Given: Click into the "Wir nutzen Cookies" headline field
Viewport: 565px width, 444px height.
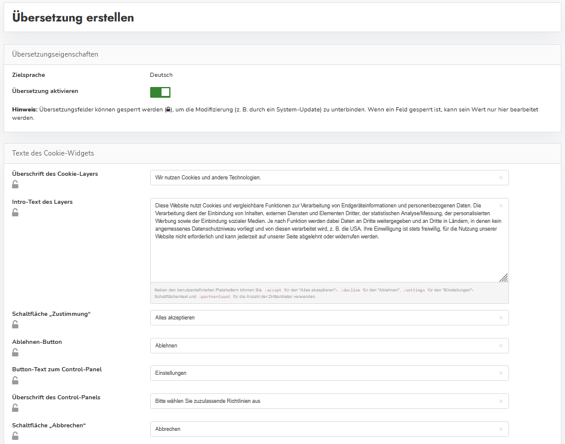Looking at the screenshot, I should [322, 178].
